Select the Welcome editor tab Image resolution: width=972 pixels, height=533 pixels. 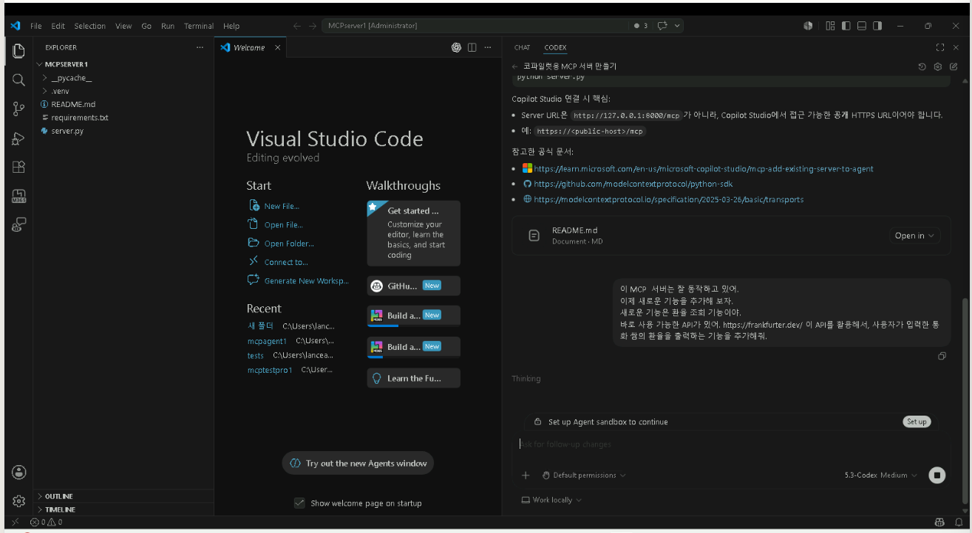249,47
